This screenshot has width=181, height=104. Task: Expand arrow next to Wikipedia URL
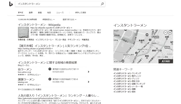72,28
